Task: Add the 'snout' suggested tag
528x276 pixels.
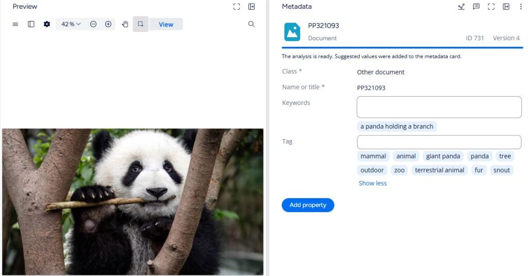Action: coord(501,170)
